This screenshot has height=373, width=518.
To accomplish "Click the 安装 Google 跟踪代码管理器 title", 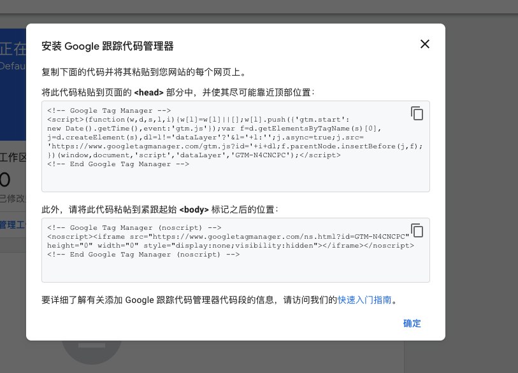I will 108,46.
